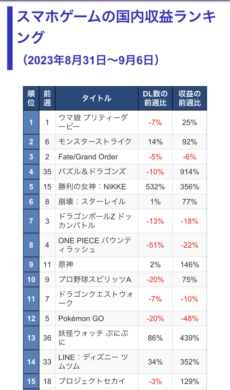Image resolution: width=230 pixels, height=390 pixels.
Task: Select the ウマ娘 プリティーダービー title cell
Action: [x=97, y=122]
